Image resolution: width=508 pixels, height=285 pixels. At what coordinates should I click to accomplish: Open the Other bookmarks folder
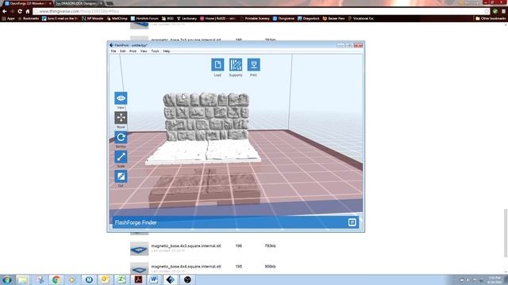(x=491, y=18)
